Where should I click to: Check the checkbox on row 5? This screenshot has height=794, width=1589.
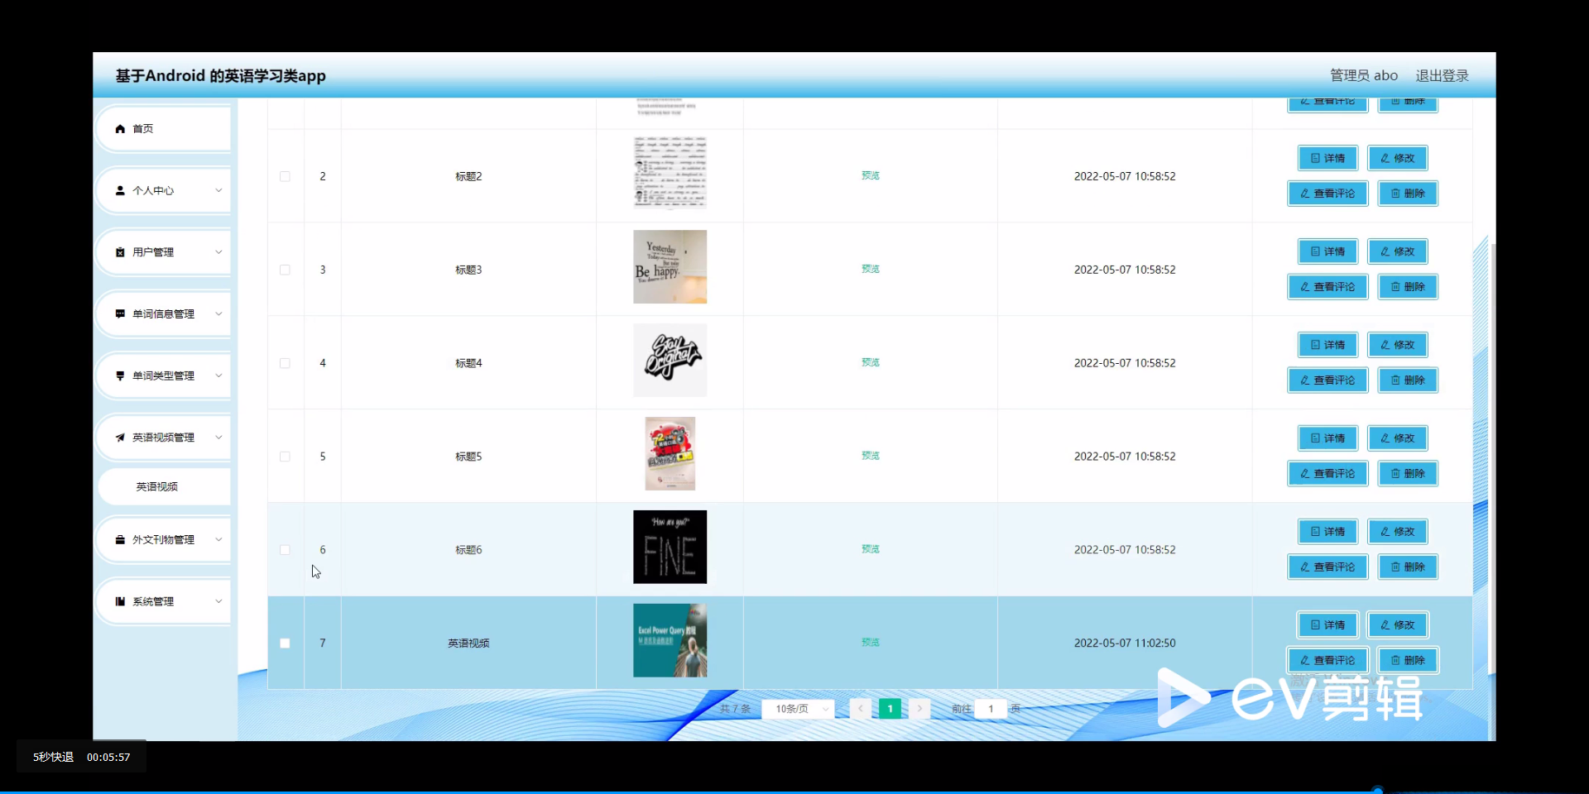(x=285, y=457)
